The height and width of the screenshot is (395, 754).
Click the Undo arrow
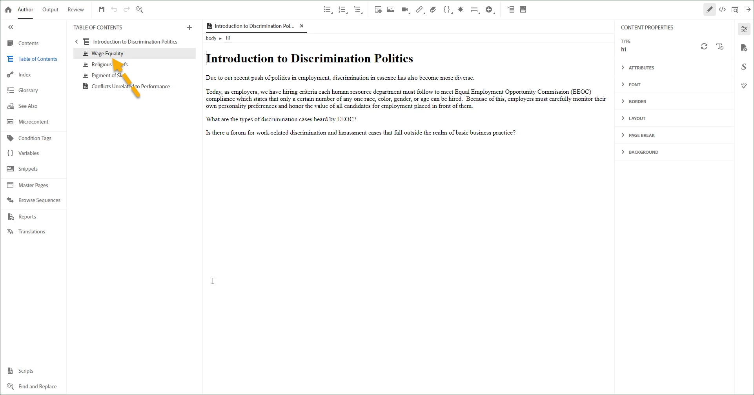114,9
